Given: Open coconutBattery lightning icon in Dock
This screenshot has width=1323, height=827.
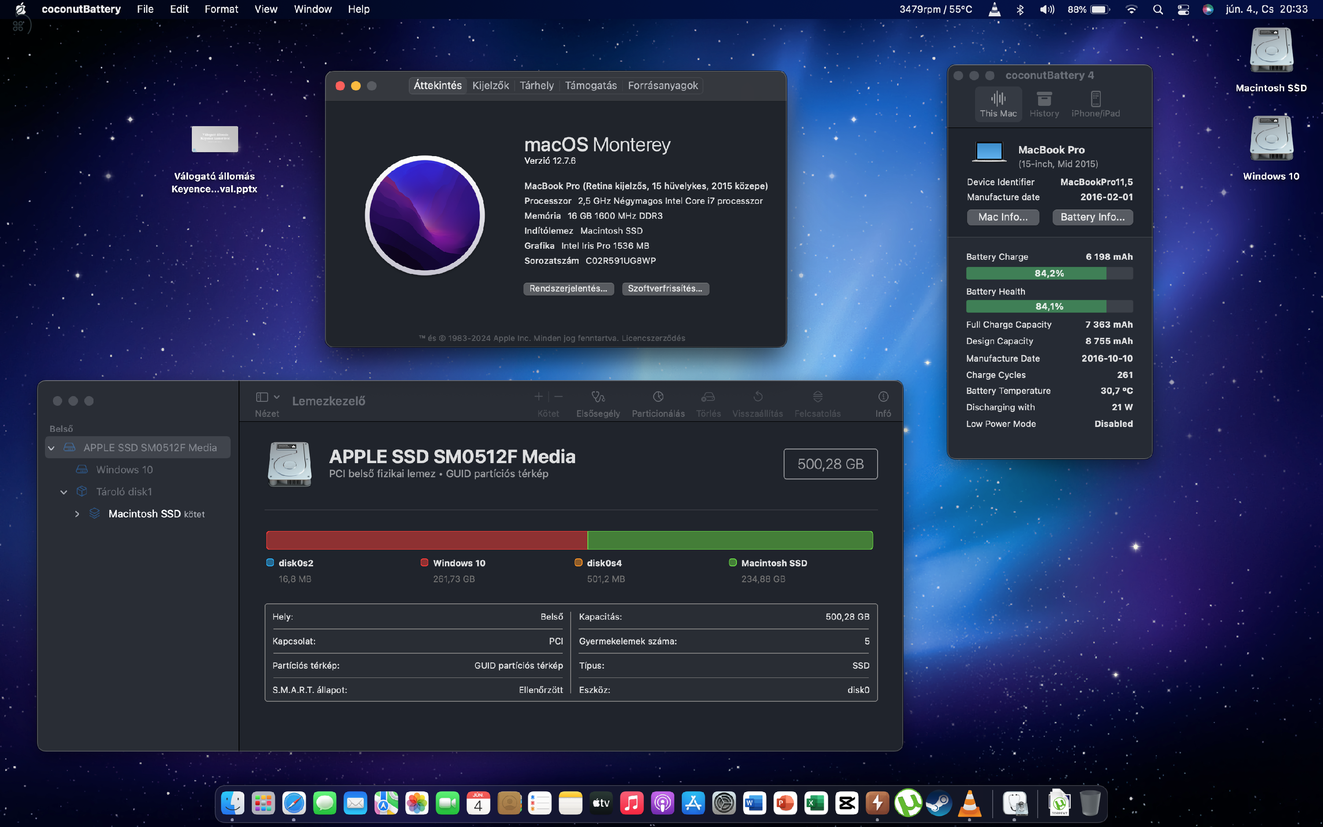Looking at the screenshot, I should (877, 803).
